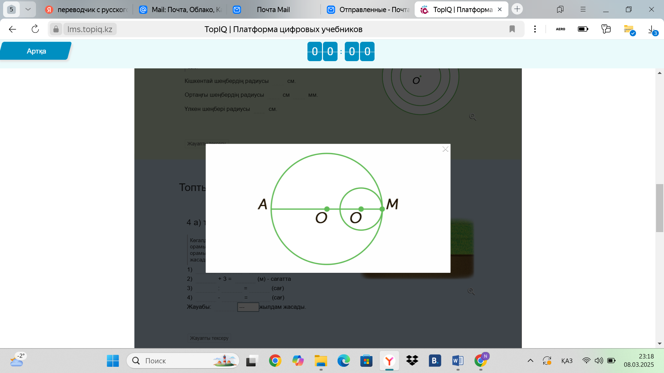Image resolution: width=664 pixels, height=373 pixels.
Task: Click the AERO extension icon
Action: coord(560,29)
